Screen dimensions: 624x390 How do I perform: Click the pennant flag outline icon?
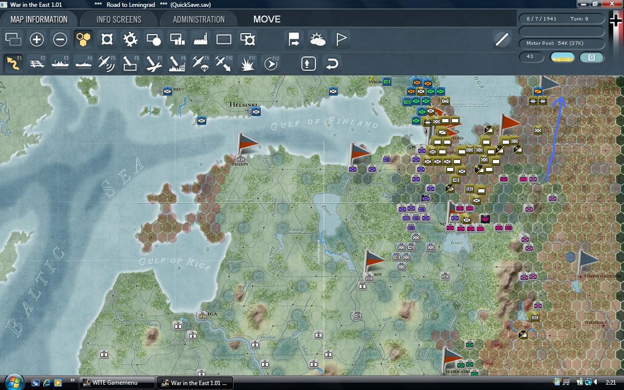click(x=341, y=39)
